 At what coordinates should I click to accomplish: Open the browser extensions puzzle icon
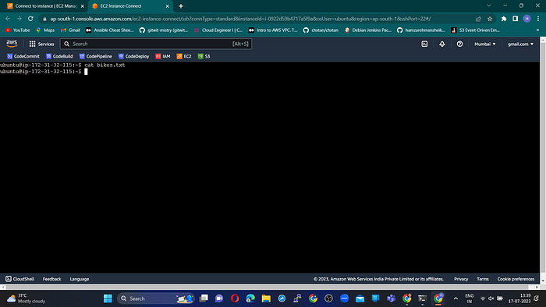pos(504,19)
